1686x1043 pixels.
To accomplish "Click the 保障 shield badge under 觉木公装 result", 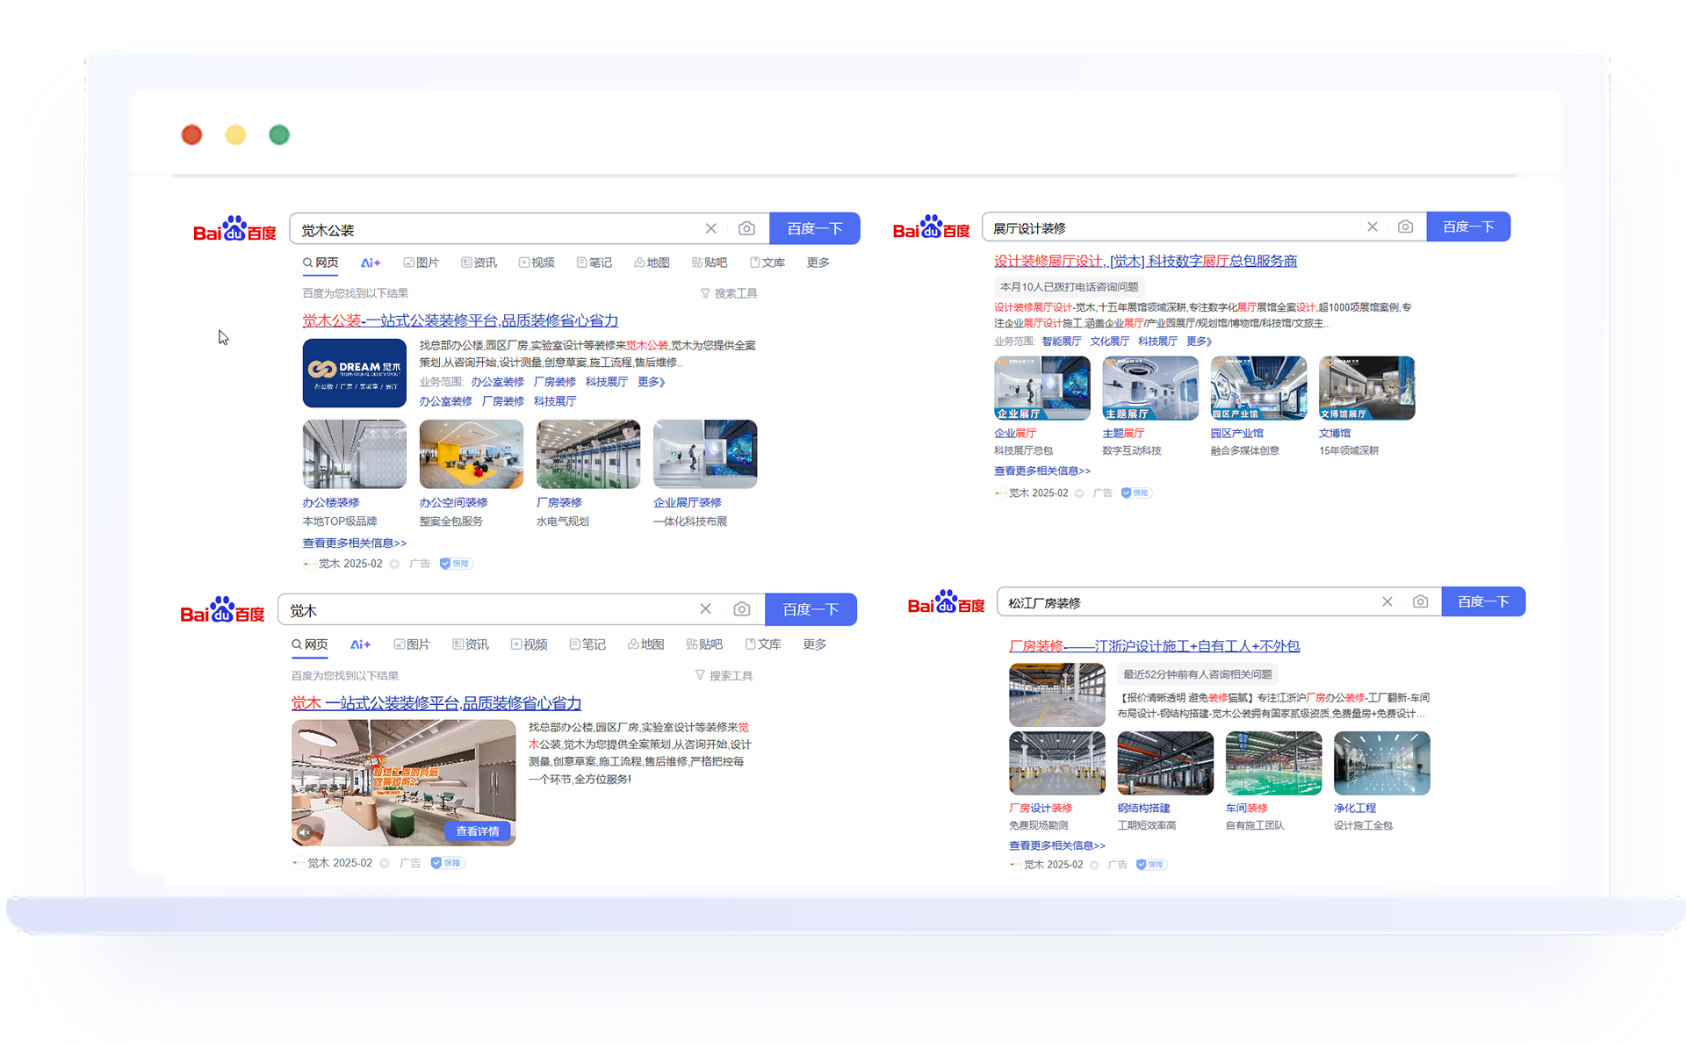I will pos(456,564).
